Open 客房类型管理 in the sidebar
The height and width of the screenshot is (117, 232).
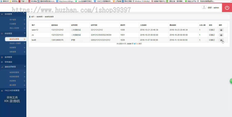click(14, 73)
